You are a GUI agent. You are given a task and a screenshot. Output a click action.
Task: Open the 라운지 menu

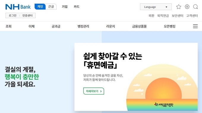coord(111,26)
